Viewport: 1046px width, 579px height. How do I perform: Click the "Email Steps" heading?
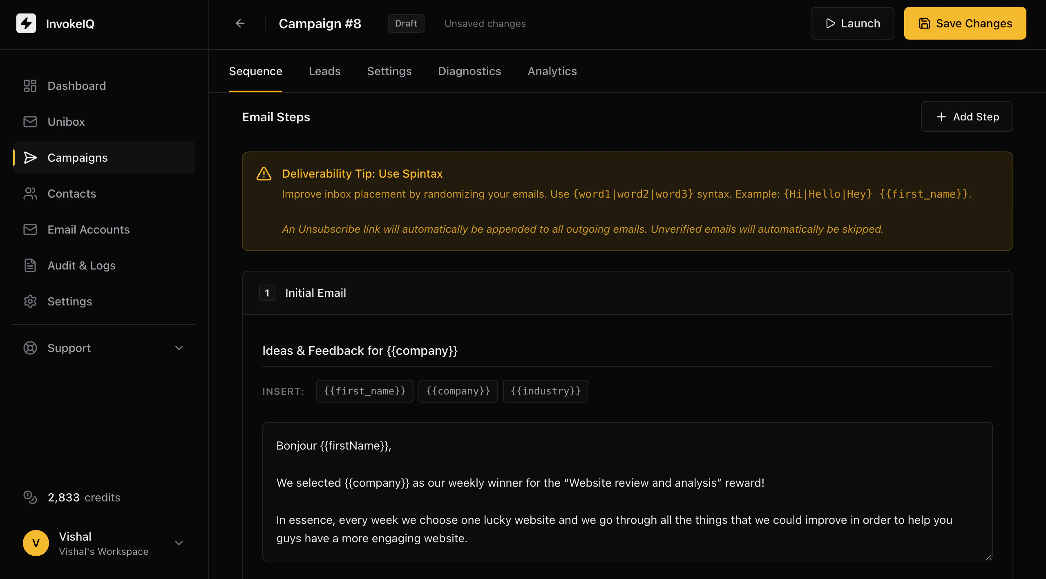tap(276, 117)
